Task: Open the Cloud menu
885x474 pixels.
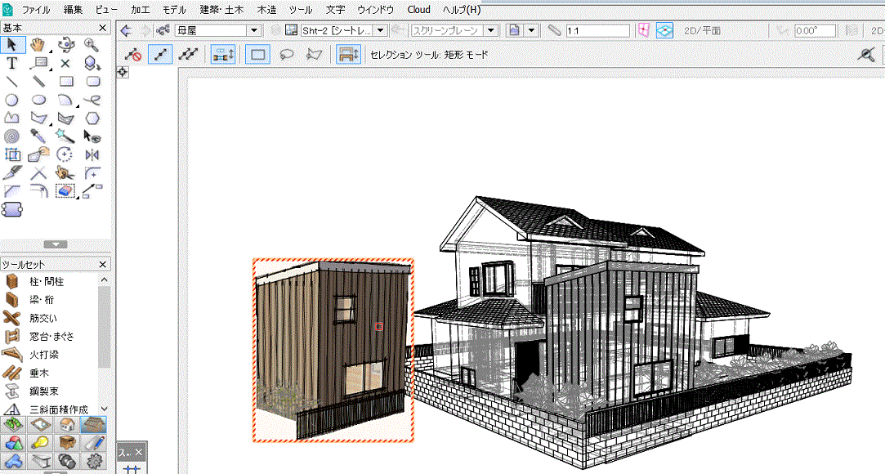Action: pyautogui.click(x=418, y=10)
